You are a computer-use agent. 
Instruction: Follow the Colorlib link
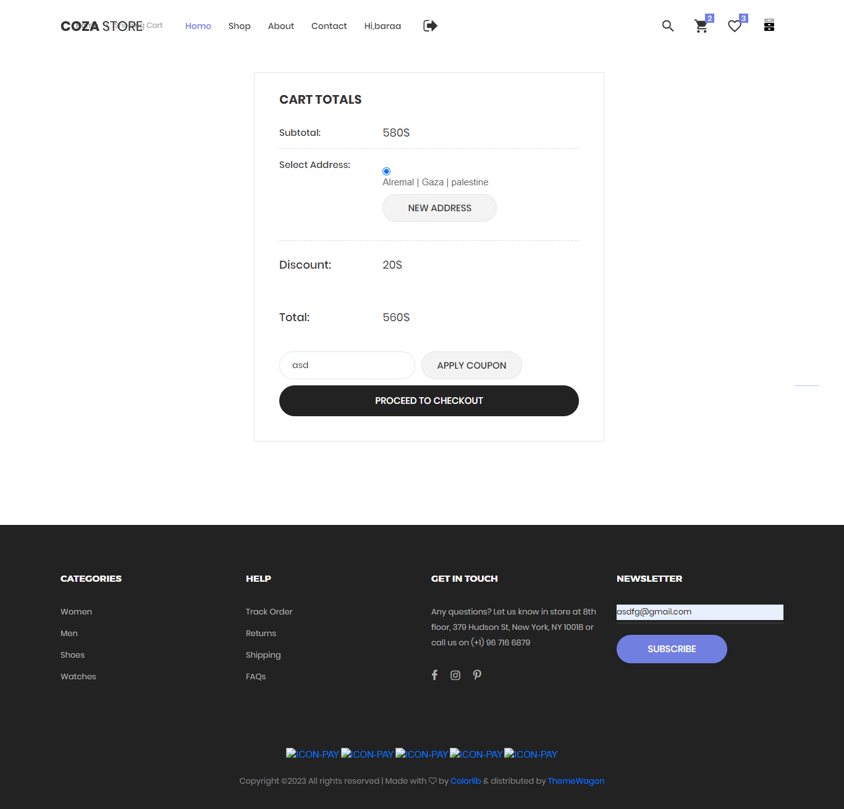(466, 781)
